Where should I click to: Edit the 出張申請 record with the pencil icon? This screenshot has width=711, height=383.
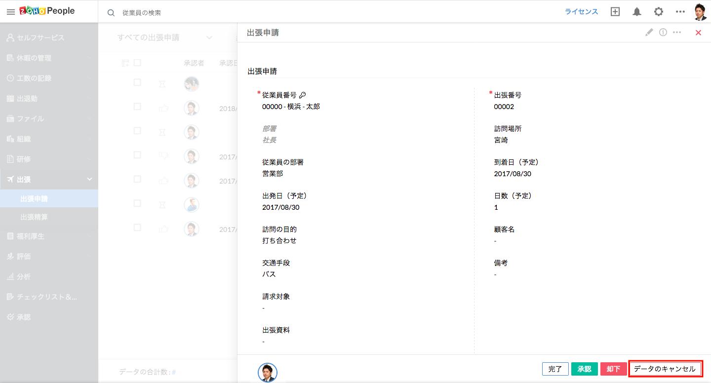[x=649, y=32]
